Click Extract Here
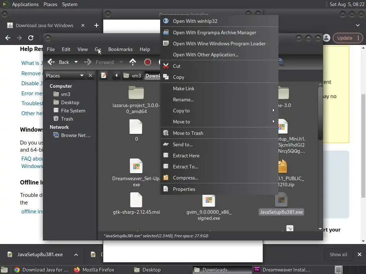The image size is (366, 274). tap(219, 156)
